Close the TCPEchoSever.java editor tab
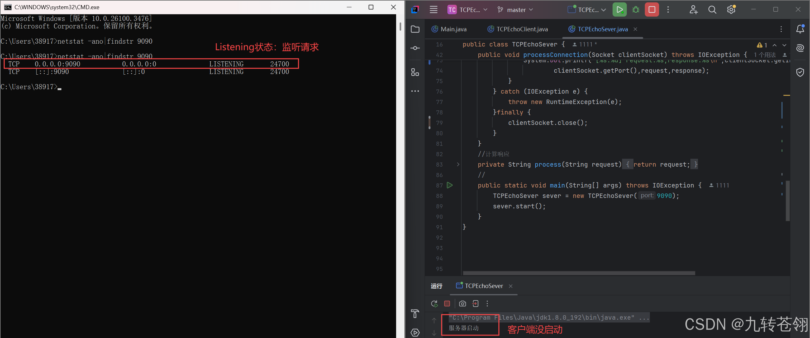The width and height of the screenshot is (810, 338). coord(635,29)
